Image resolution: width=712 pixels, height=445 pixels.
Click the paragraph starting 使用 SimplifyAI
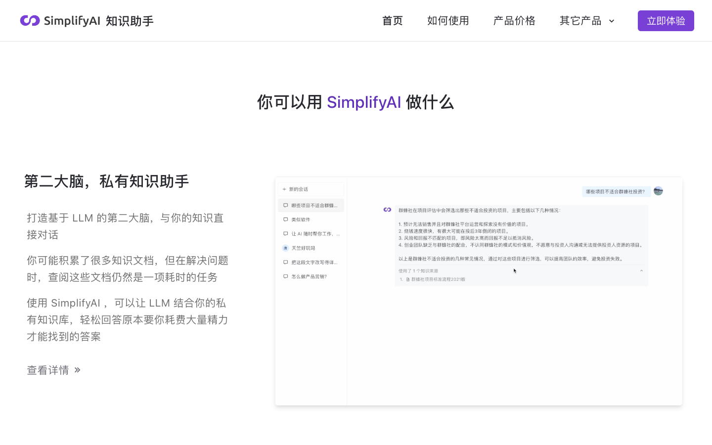[x=128, y=320]
